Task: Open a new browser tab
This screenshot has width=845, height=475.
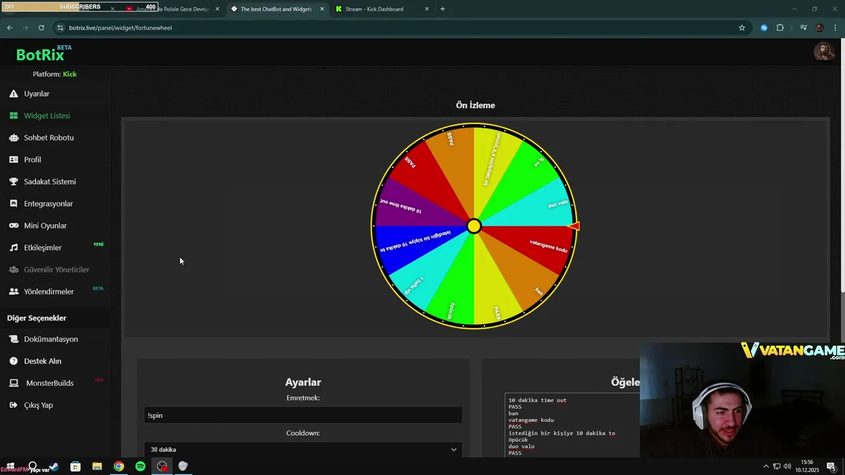Action: click(x=442, y=9)
